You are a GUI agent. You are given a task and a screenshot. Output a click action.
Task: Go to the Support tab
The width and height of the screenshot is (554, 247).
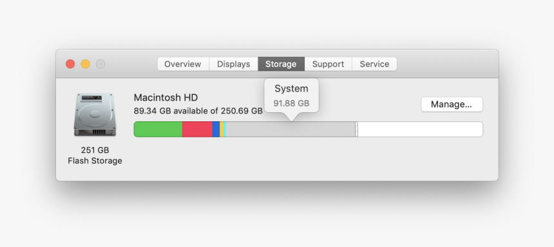(328, 64)
